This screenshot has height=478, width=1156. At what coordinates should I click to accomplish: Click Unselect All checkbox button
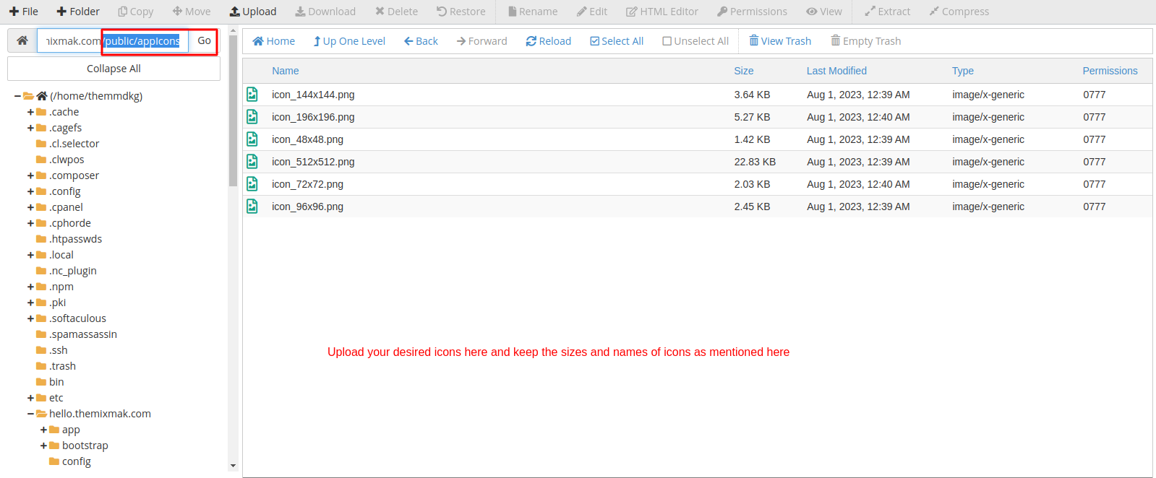pyautogui.click(x=667, y=41)
